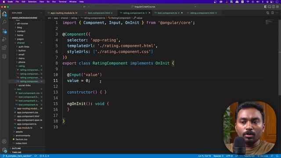Open the Explorer view in activity bar
The image size is (281, 158).
4,14
